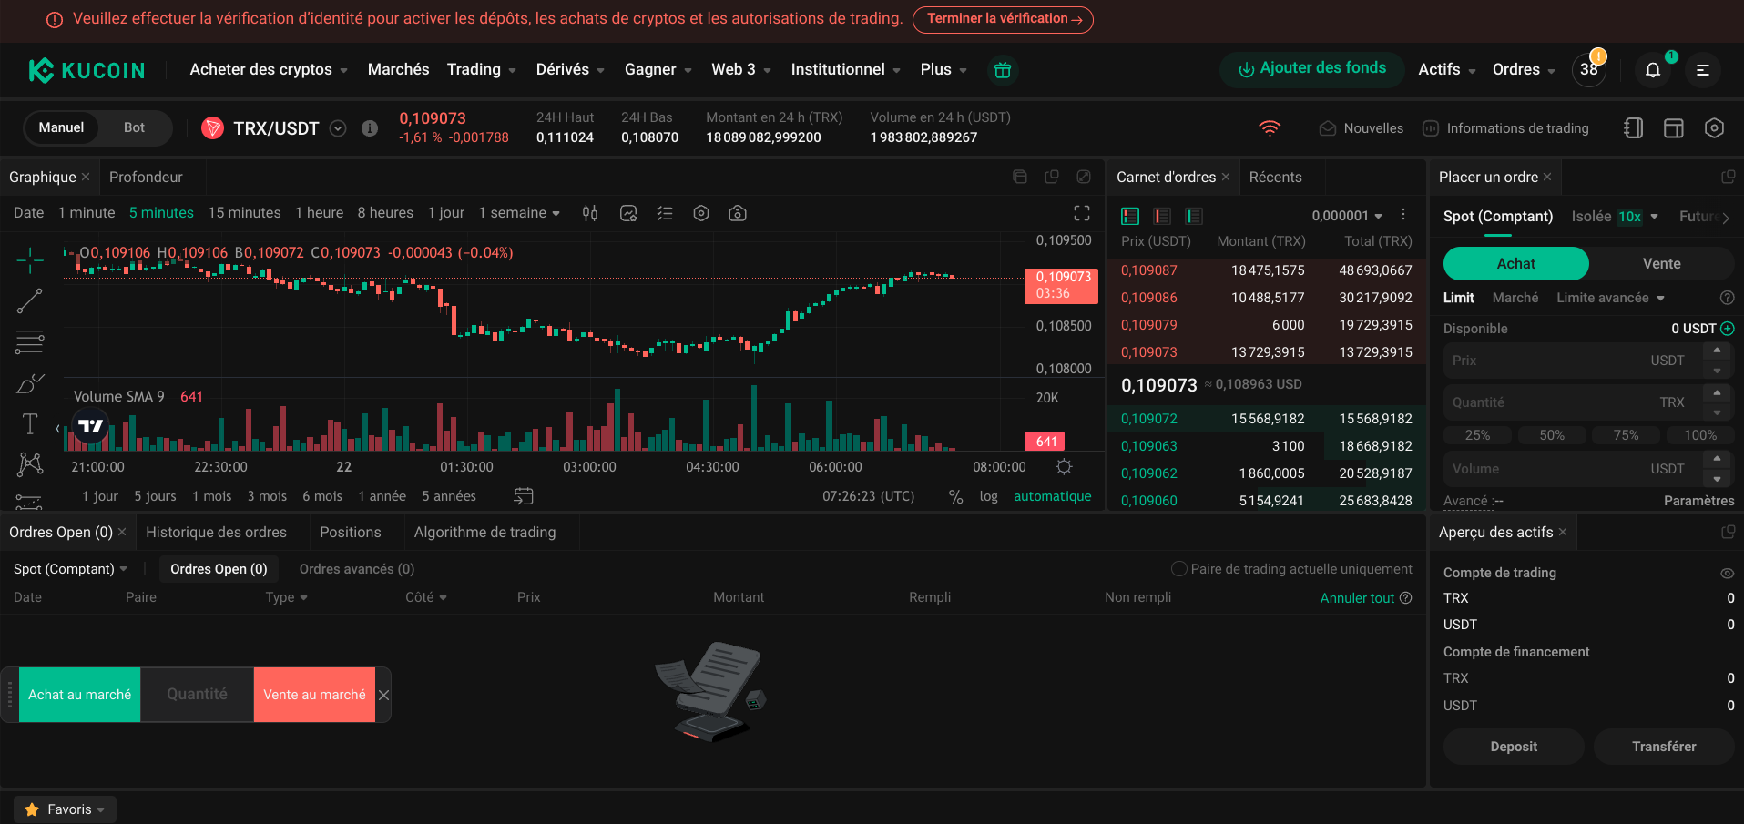Expand Trading menu dropdown
This screenshot has width=1744, height=824.
(x=482, y=70)
